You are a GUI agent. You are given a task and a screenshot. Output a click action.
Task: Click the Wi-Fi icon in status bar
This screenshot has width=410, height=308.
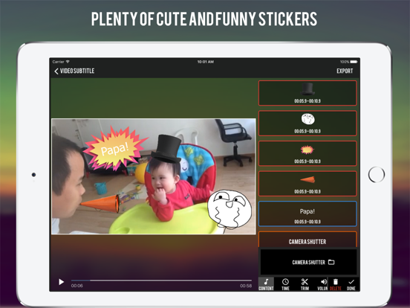pyautogui.click(x=68, y=62)
